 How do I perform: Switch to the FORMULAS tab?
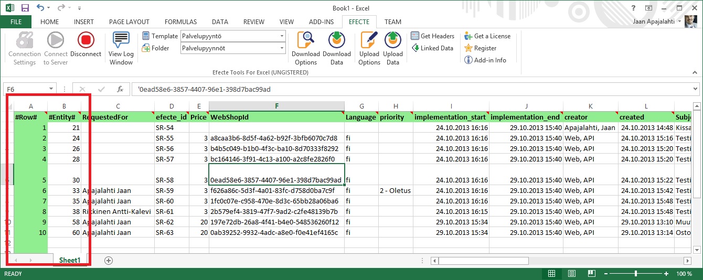coord(180,22)
